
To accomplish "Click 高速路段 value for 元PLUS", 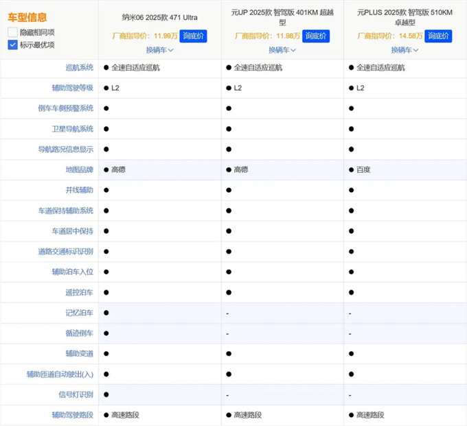I will click(370, 415).
